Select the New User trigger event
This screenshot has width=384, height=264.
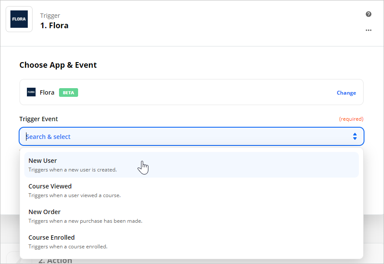tap(191, 165)
